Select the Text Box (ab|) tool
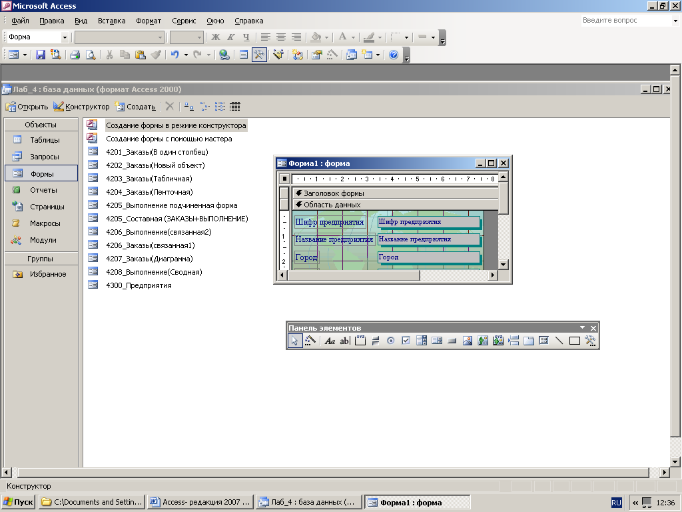The image size is (682, 512). (344, 341)
